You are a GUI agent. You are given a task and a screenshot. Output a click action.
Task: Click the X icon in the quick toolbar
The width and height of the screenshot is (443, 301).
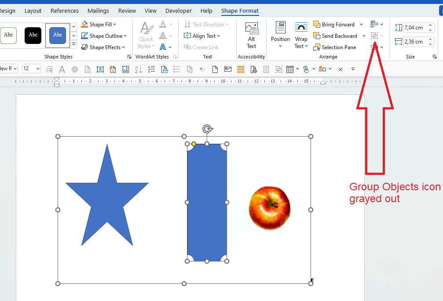340,69
